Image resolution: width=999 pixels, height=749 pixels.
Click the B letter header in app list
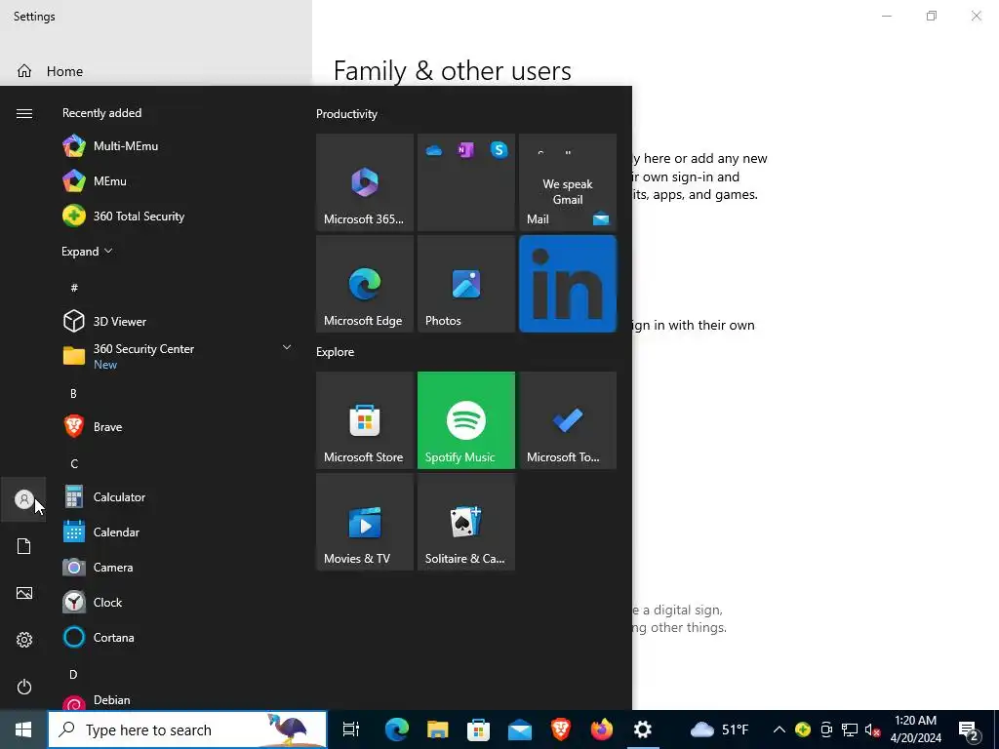click(74, 394)
